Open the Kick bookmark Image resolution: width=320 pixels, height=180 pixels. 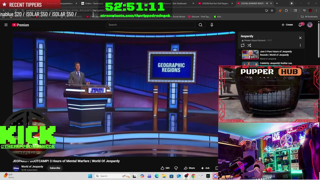click(217, 17)
